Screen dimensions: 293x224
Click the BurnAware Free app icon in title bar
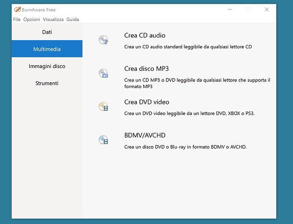(x=17, y=10)
